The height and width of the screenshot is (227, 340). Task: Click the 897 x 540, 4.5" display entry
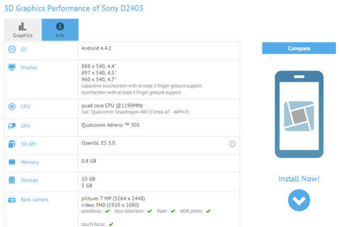pyautogui.click(x=99, y=73)
